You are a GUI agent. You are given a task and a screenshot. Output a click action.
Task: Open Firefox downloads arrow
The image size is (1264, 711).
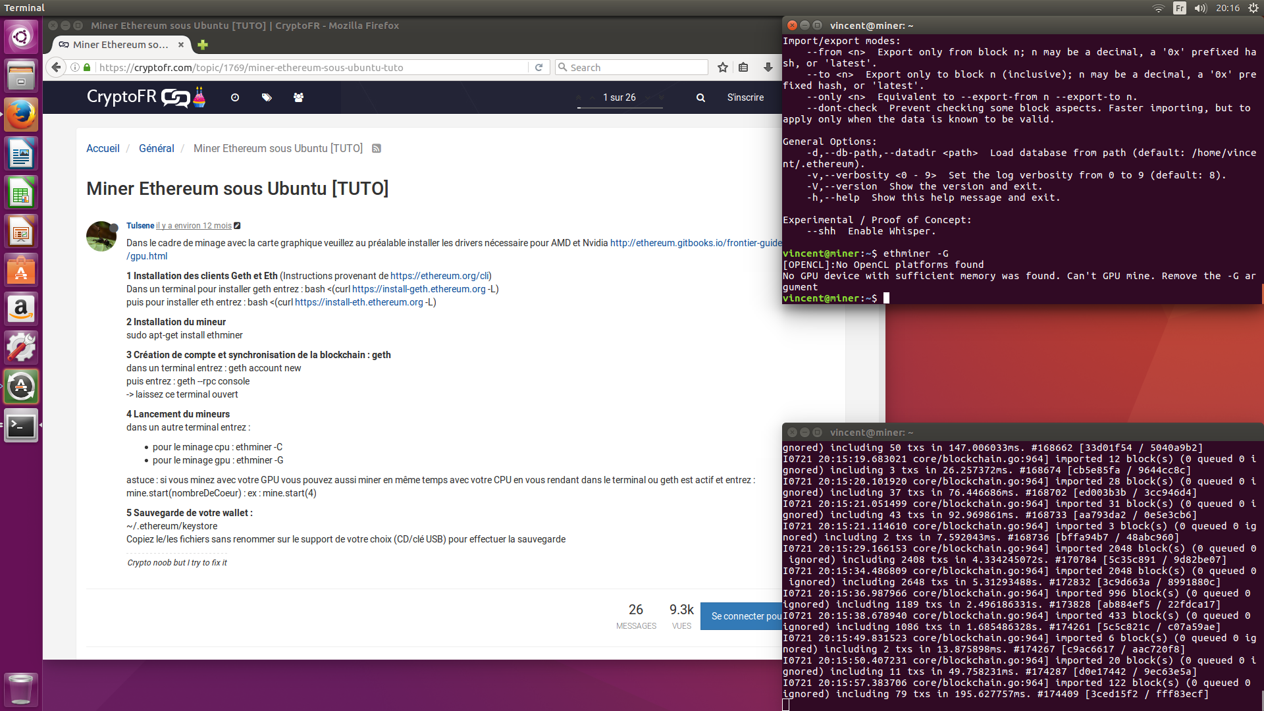point(768,67)
